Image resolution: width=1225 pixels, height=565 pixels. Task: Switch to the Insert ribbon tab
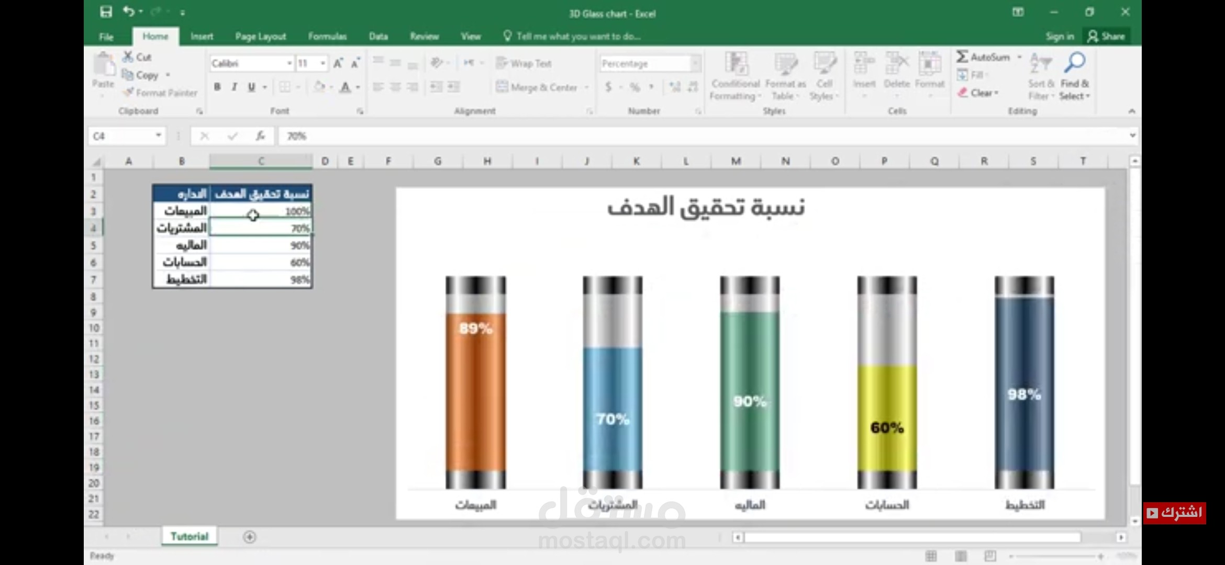[202, 36]
